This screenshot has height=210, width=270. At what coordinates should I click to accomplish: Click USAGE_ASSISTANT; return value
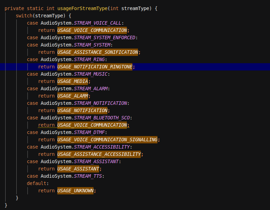pos(78,169)
